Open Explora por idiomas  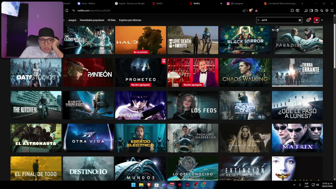(x=130, y=20)
